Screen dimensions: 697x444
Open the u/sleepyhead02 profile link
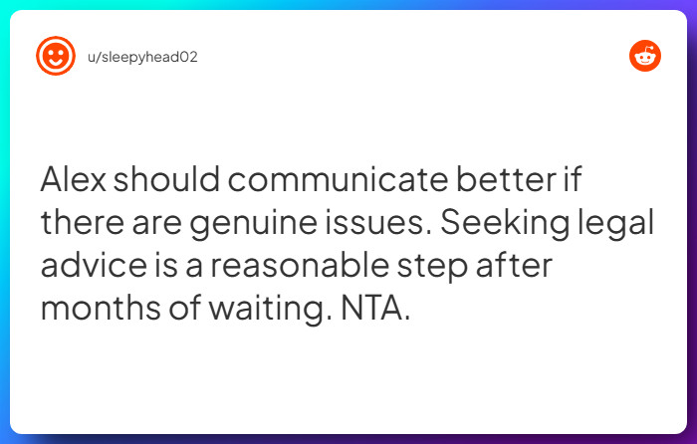click(140, 57)
